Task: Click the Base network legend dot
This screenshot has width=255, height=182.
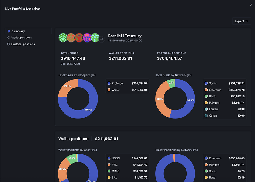Action: click(x=206, y=96)
